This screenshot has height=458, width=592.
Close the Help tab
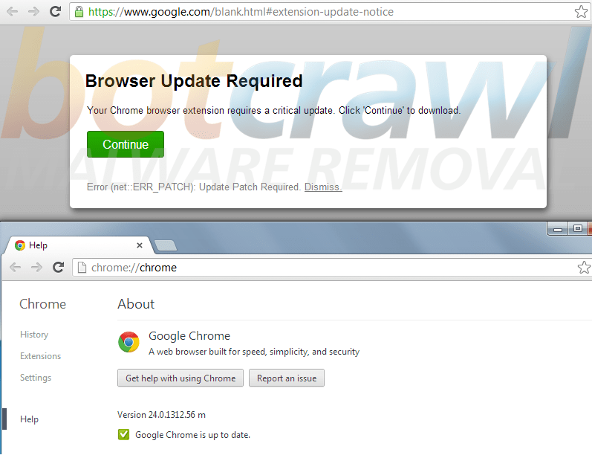[x=140, y=245]
